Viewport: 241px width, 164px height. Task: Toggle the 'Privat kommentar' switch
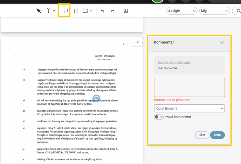click(x=159, y=117)
